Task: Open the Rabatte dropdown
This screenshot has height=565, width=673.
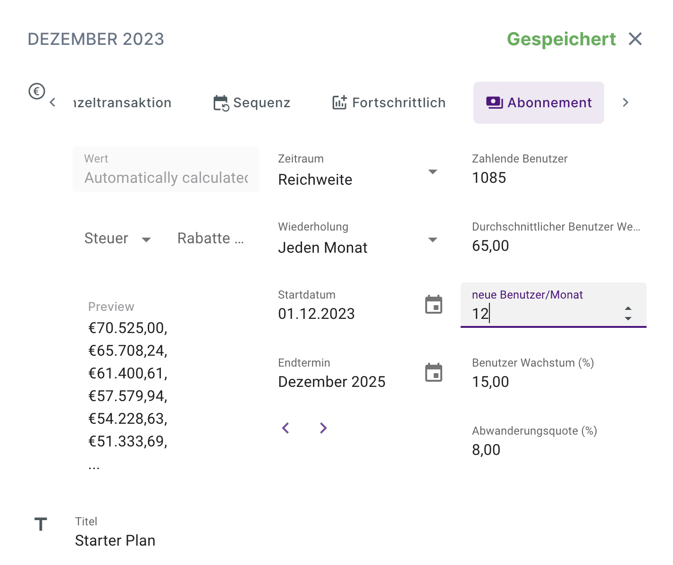Action: (x=210, y=239)
